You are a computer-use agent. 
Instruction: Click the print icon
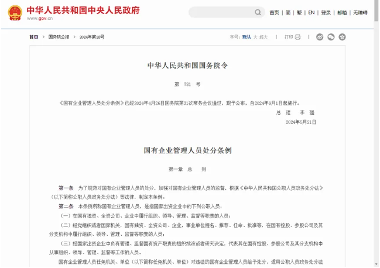pyautogui.click(x=297, y=37)
